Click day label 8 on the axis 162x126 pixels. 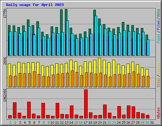(44, 123)
